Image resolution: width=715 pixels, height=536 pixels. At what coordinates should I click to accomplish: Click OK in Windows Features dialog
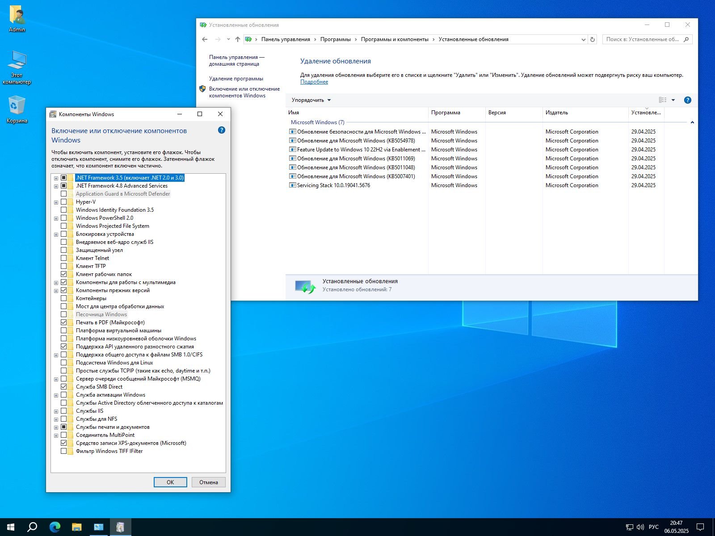[x=170, y=482]
